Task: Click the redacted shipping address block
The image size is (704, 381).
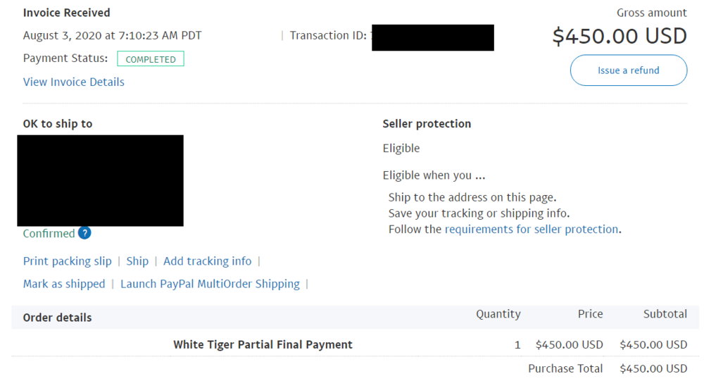Action: 100,180
